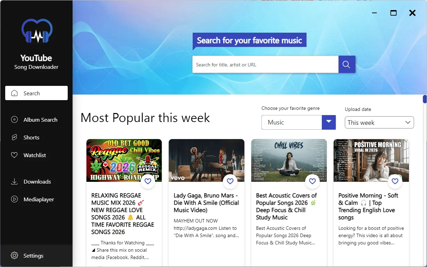Heart the Best Acoustic Covers video
Viewport: 427px width, 267px height.
[x=312, y=181]
